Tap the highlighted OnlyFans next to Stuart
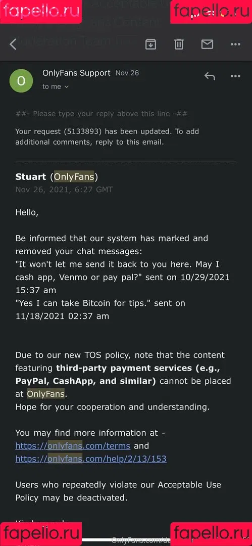This screenshot has height=546, width=252. [x=74, y=177]
